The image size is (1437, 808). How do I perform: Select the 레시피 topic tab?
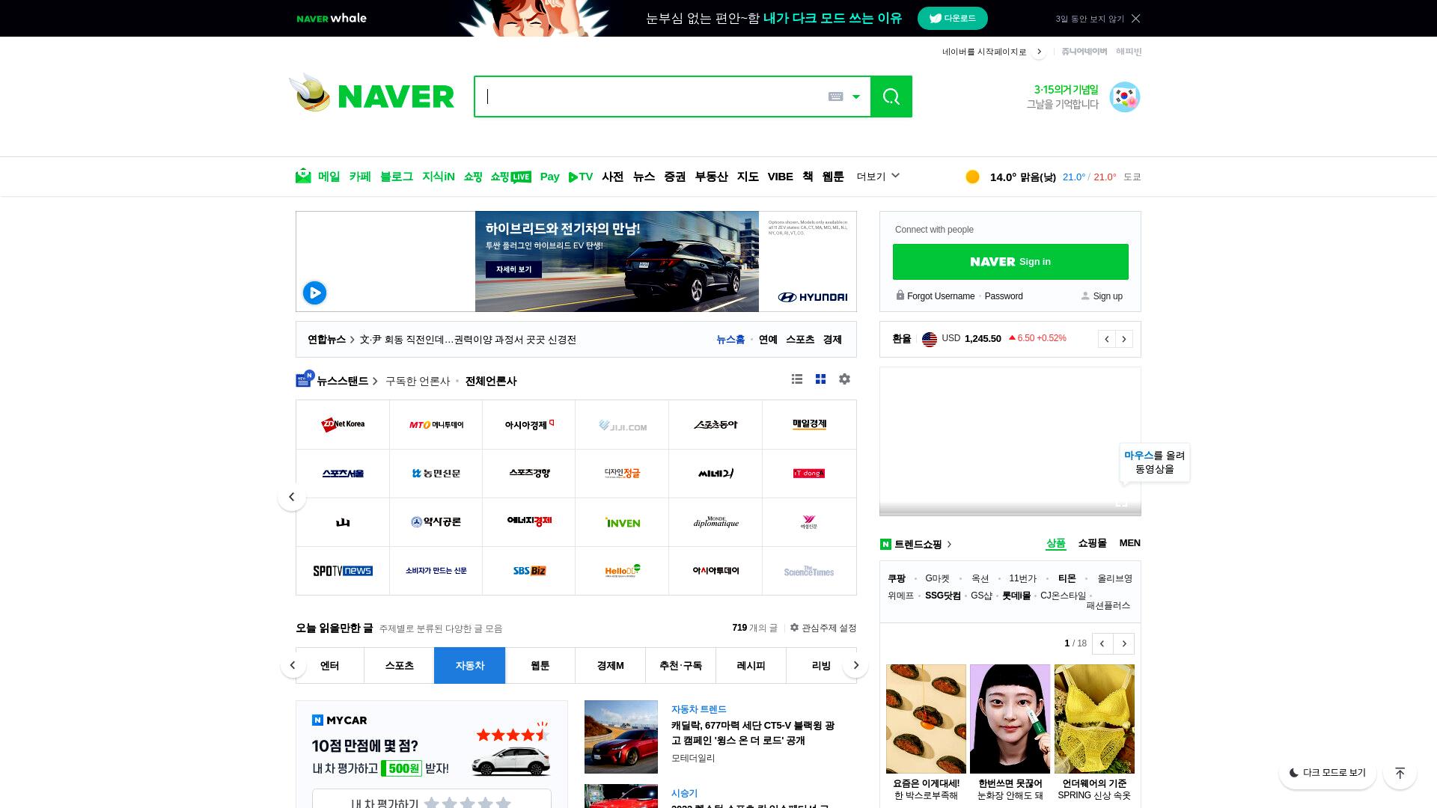(751, 666)
